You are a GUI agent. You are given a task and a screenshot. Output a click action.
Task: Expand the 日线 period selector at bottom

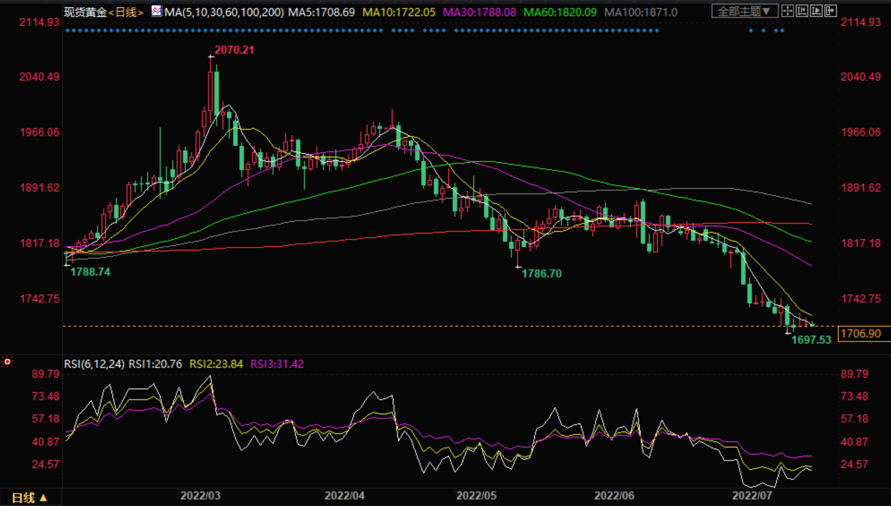(29, 498)
